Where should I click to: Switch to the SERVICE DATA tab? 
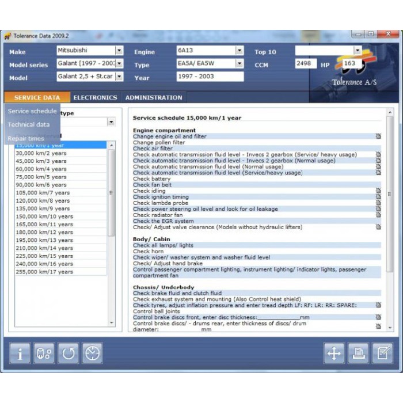pos(37,98)
